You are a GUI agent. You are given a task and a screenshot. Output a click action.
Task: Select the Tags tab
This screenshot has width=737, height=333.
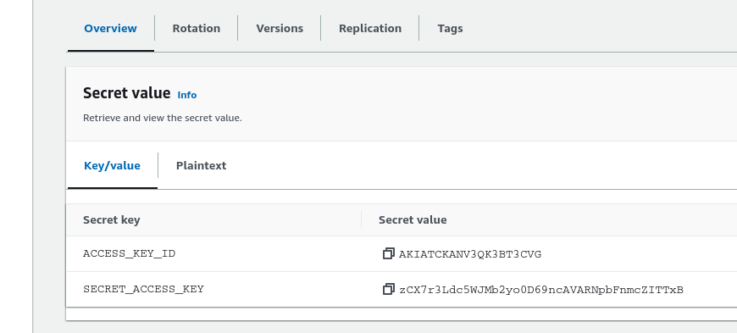tap(450, 28)
